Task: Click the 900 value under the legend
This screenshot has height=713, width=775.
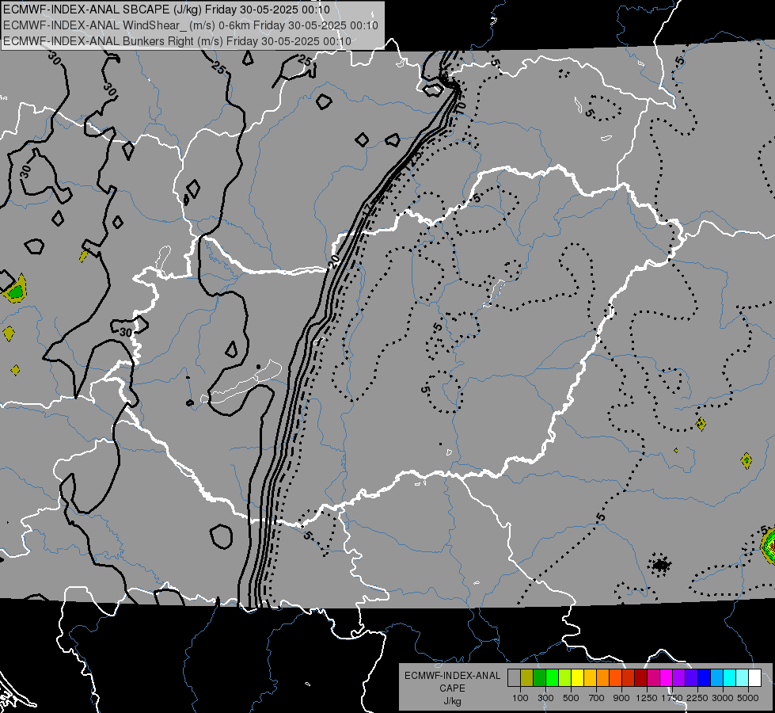Action: (621, 698)
